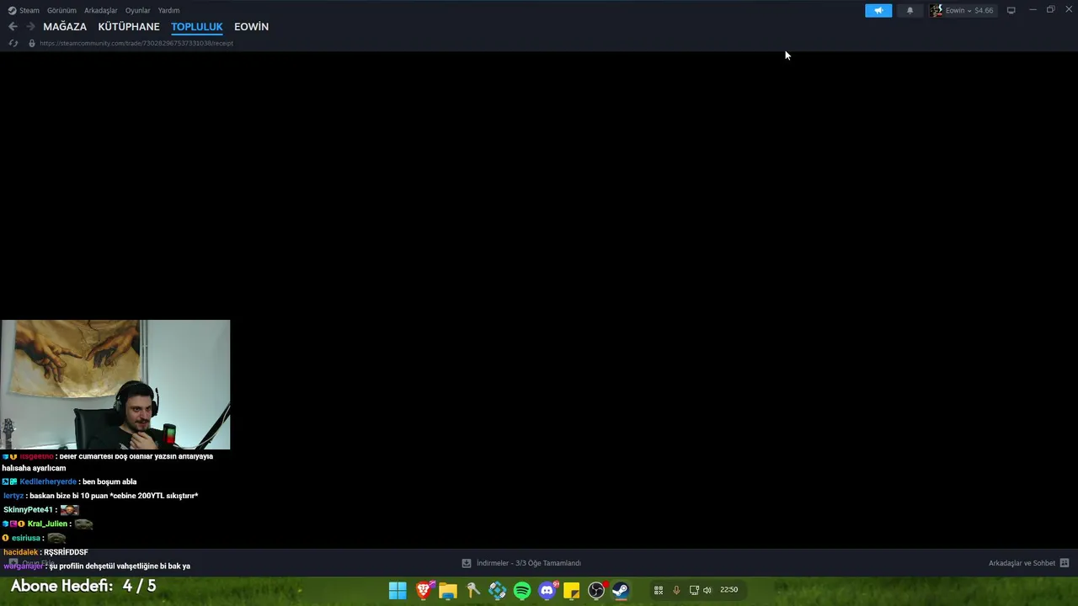Go forward with the forward arrow
1078x606 pixels.
pyautogui.click(x=30, y=27)
